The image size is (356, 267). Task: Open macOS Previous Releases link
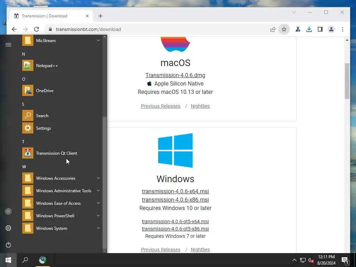point(161,106)
